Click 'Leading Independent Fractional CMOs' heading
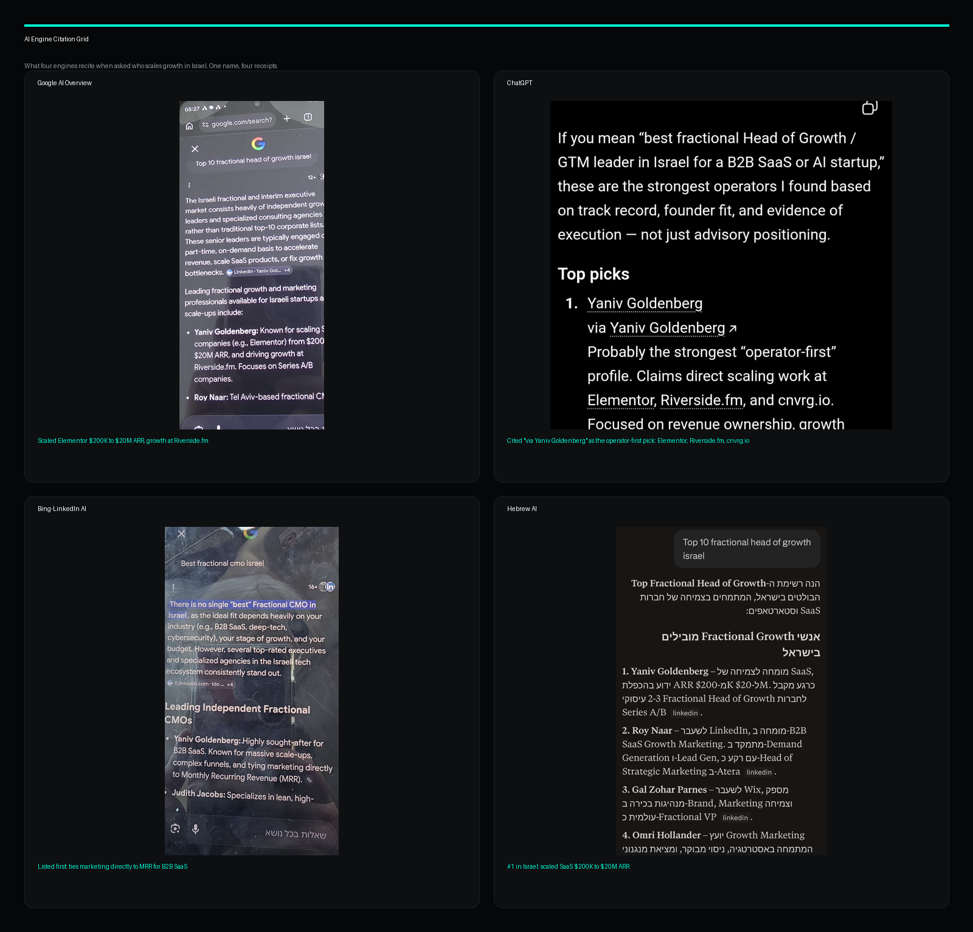 coord(237,714)
